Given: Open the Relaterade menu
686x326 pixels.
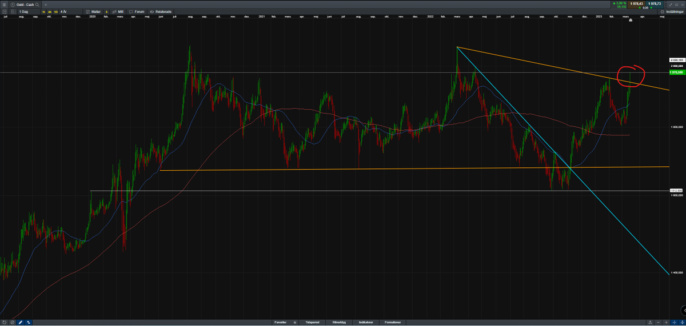Looking at the screenshot, I should (x=159, y=11).
